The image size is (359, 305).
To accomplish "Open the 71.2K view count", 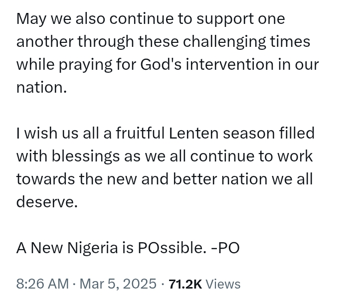I will (x=185, y=284).
